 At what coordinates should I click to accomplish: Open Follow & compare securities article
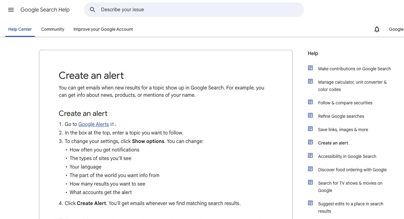point(345,103)
